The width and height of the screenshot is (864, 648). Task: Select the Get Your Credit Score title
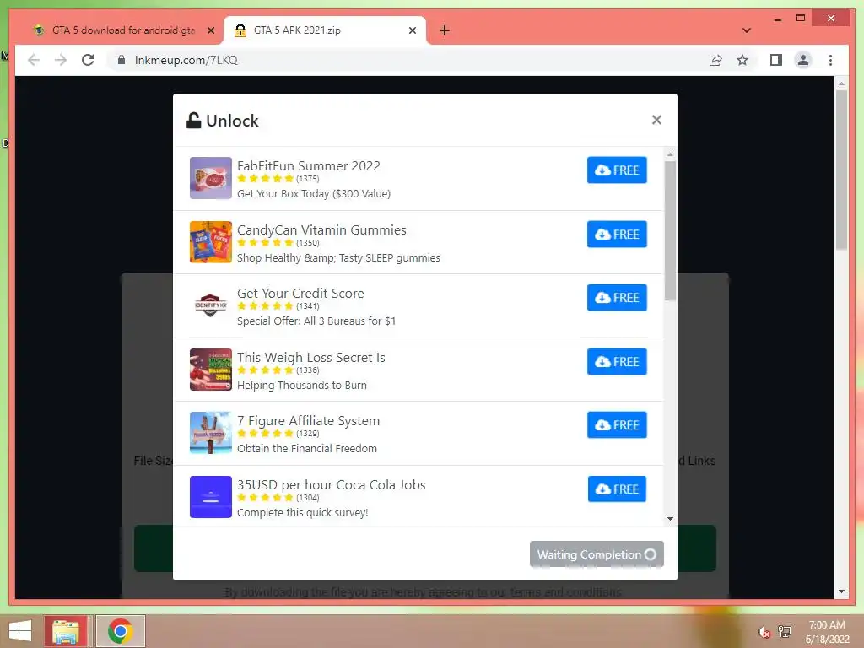[x=300, y=293]
